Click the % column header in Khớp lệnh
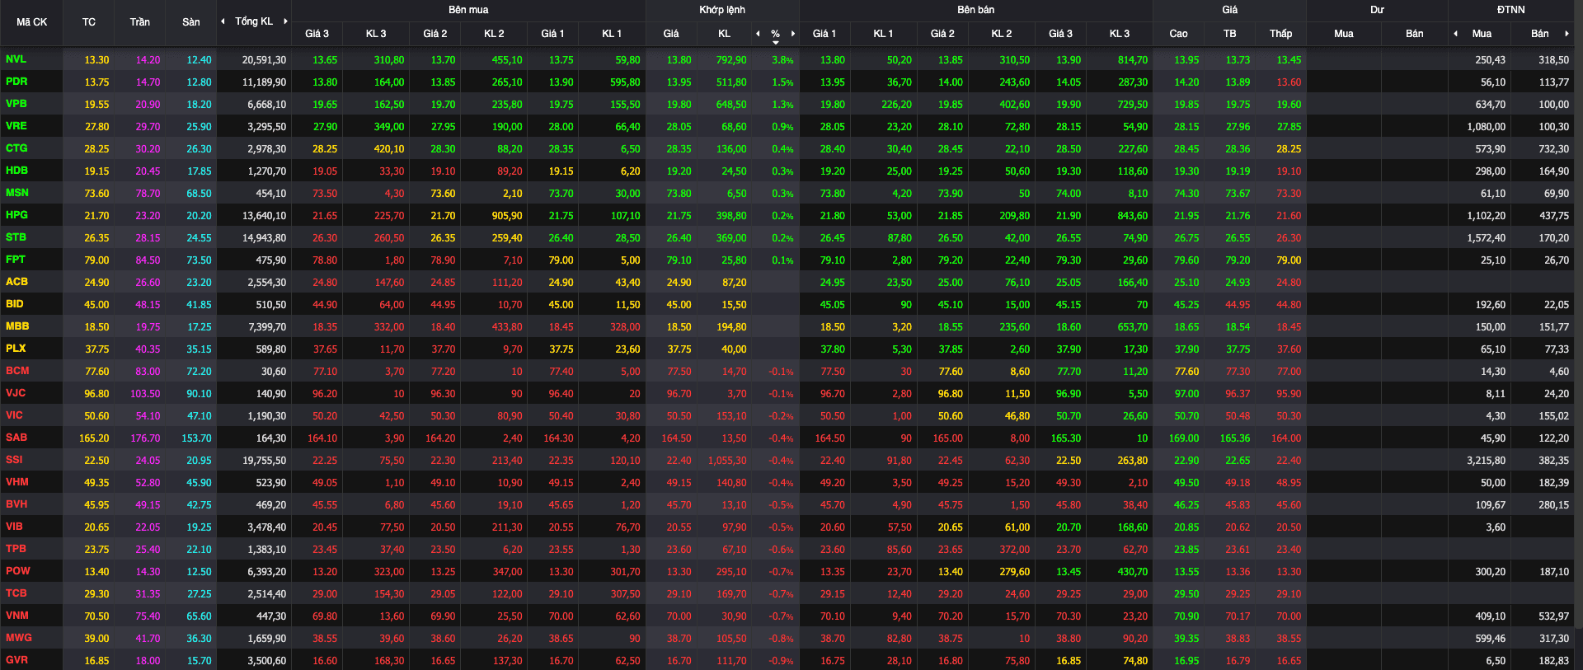 click(776, 34)
